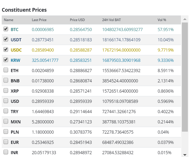Click the XRP pair name
The image size is (189, 157).
click(x=15, y=91)
